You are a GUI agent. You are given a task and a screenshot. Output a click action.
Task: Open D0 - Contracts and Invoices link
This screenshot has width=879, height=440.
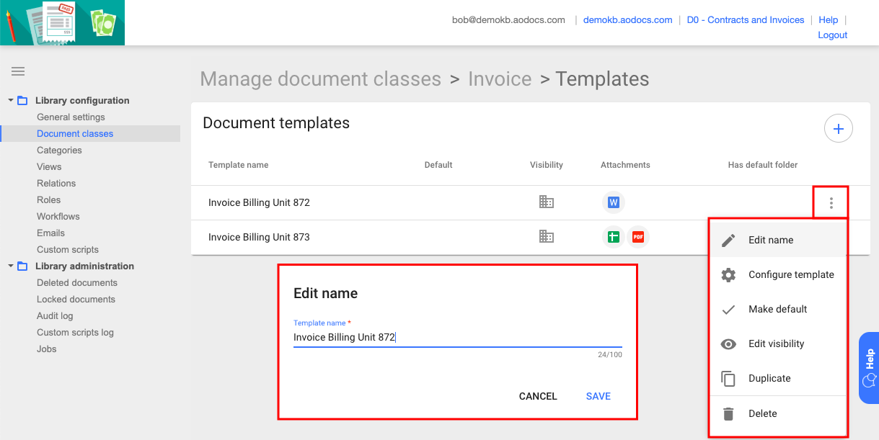tap(746, 20)
